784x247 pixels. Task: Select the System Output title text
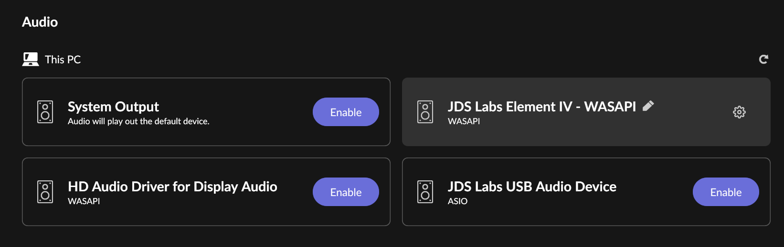pyautogui.click(x=113, y=107)
